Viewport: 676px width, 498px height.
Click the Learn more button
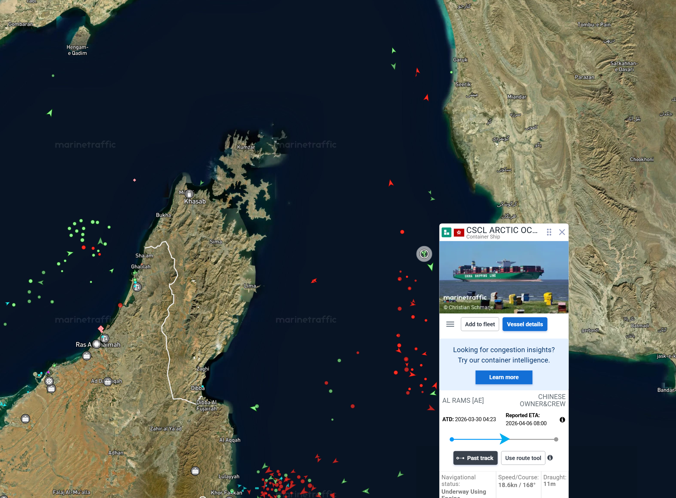(x=504, y=377)
